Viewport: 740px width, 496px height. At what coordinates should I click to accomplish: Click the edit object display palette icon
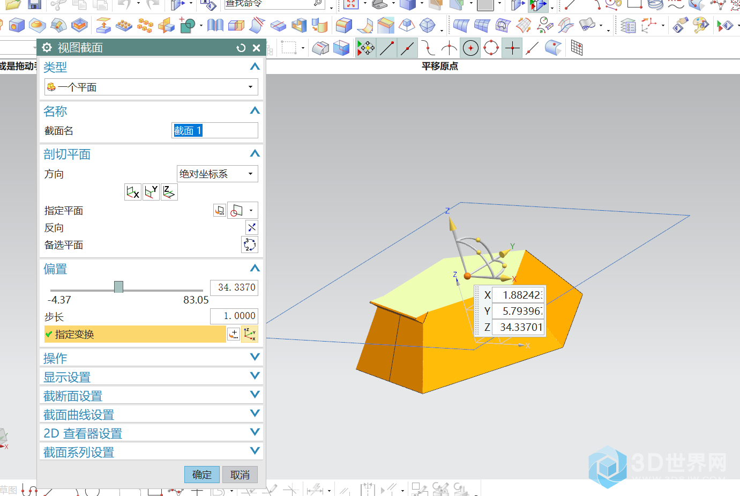click(x=700, y=25)
